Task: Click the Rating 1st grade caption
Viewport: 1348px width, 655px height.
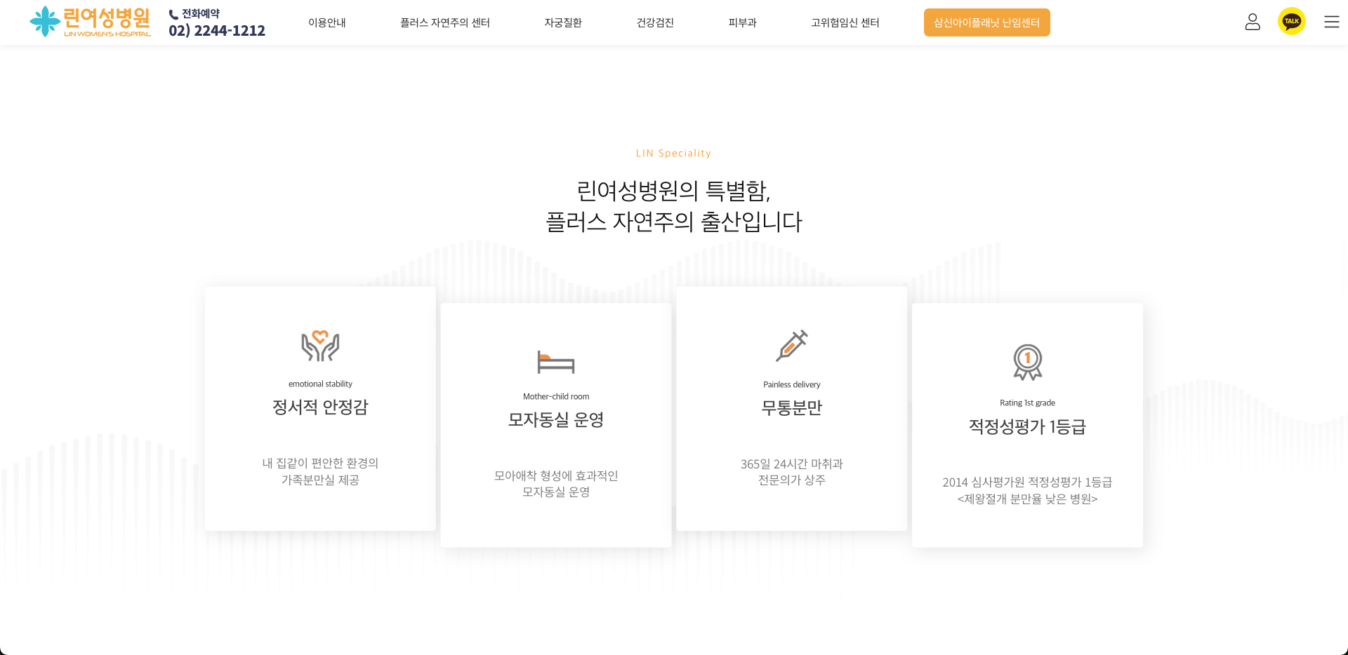Action: click(x=1028, y=403)
